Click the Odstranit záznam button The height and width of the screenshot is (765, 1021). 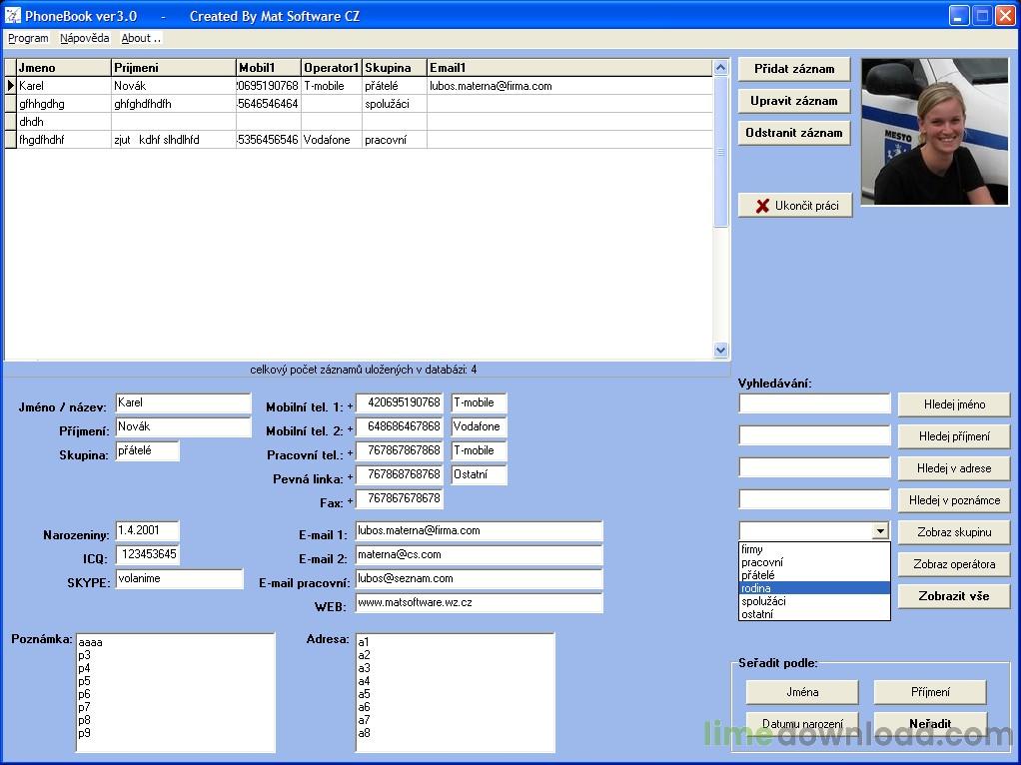(794, 133)
